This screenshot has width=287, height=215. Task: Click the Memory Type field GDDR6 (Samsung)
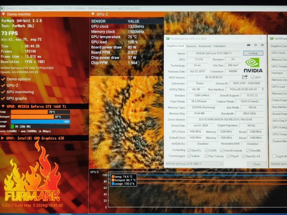(x=203, y=107)
